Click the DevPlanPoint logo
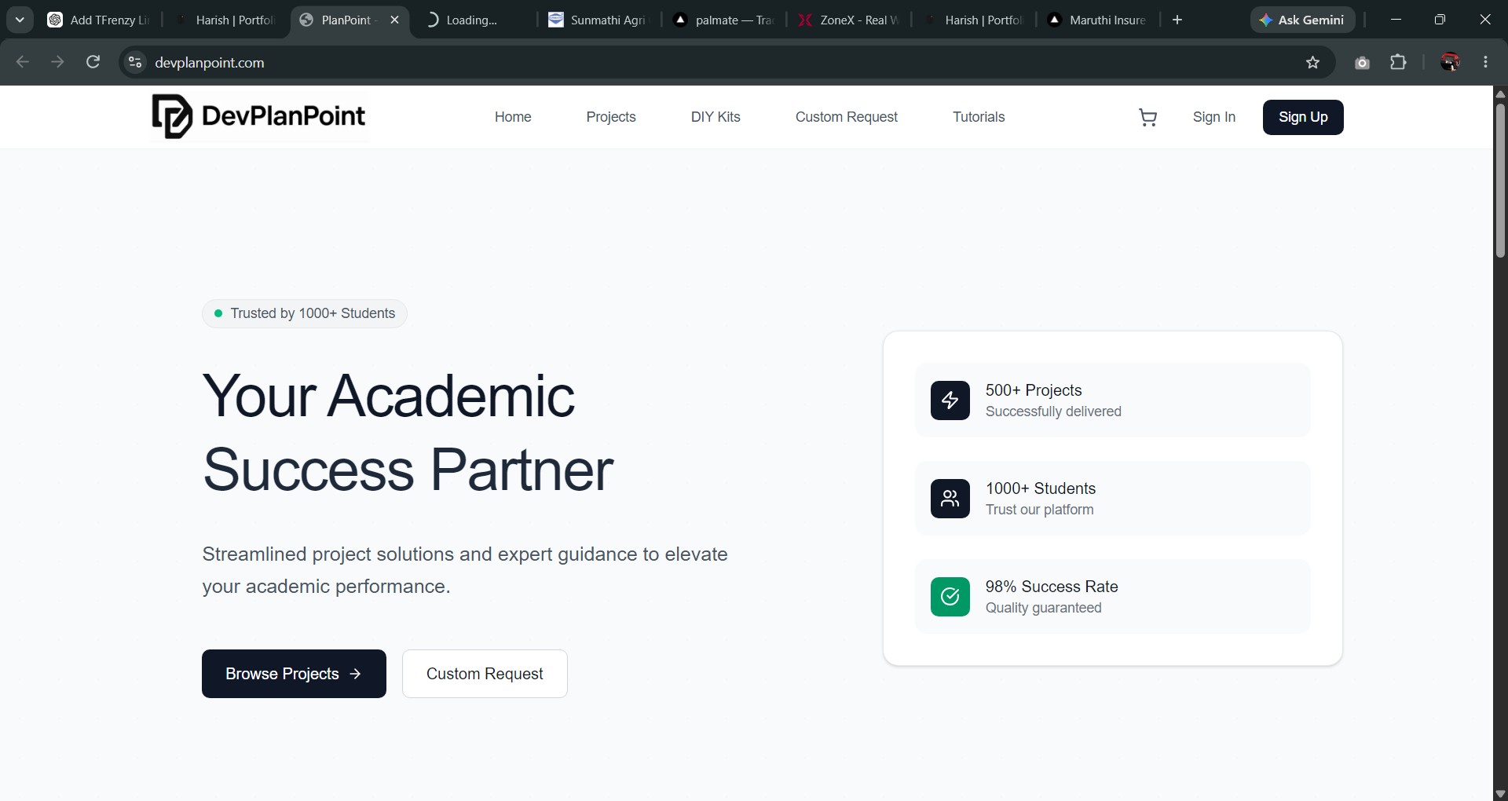Screen dimensions: 1508x801 coord(259,116)
